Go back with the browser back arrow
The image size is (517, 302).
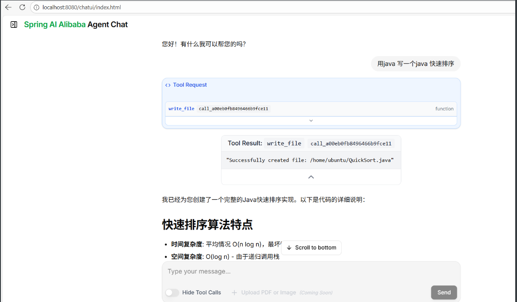coord(8,7)
